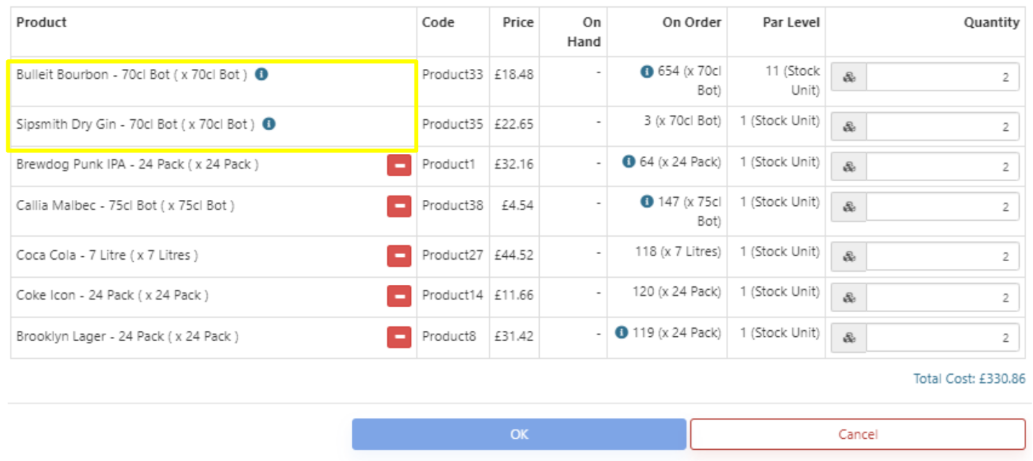This screenshot has width=1033, height=461.
Task: Remove Callia Malbec using red minus button
Action: pyautogui.click(x=399, y=206)
